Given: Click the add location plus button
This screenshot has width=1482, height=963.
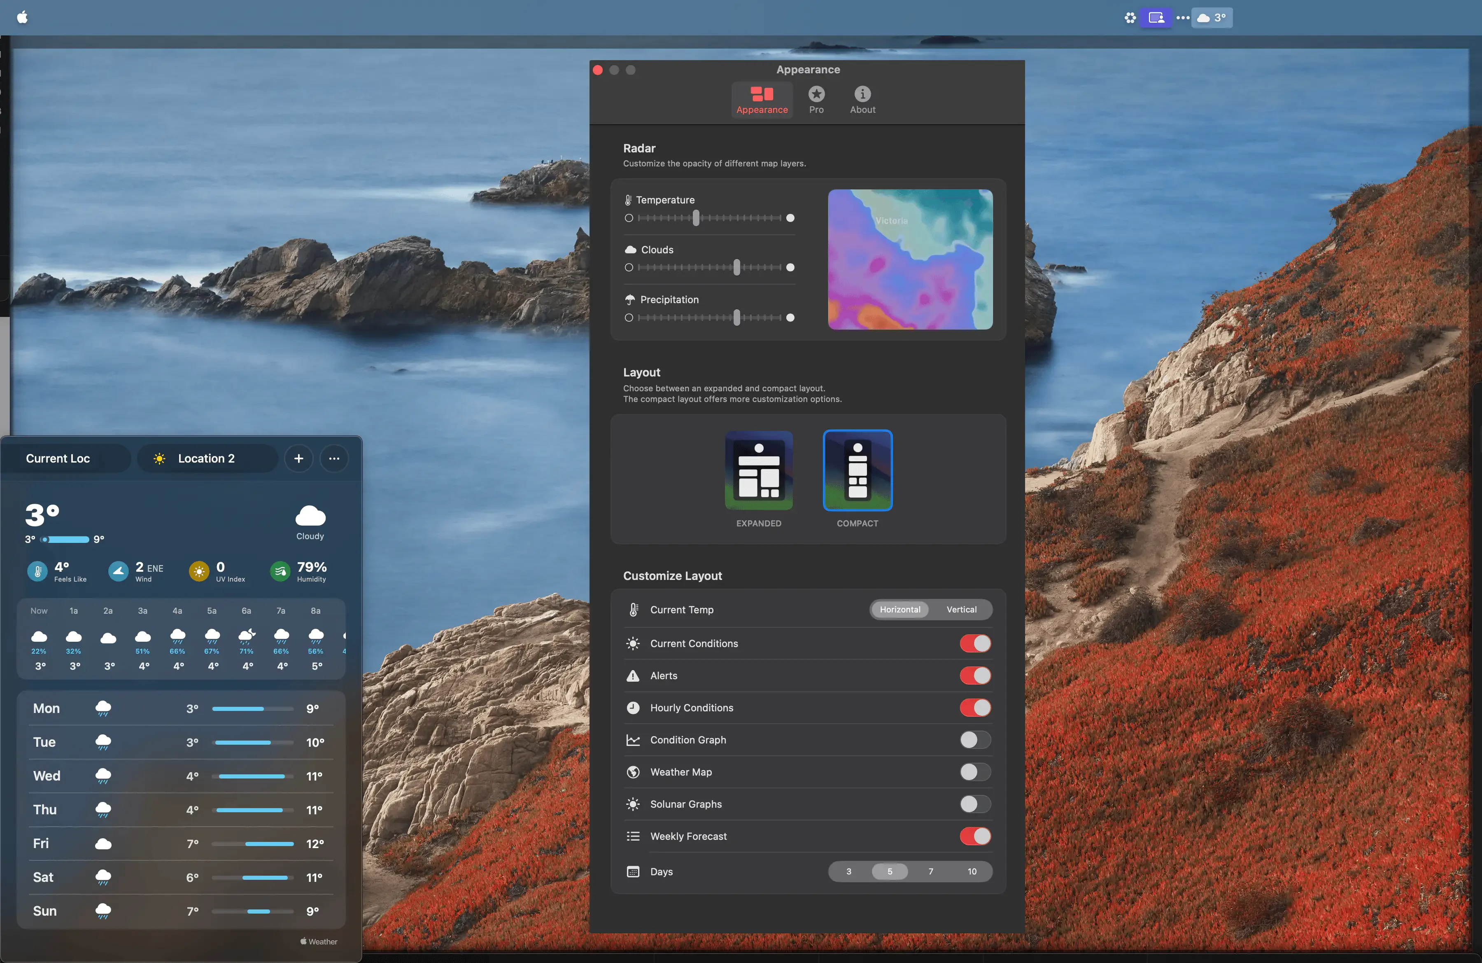Looking at the screenshot, I should point(299,458).
